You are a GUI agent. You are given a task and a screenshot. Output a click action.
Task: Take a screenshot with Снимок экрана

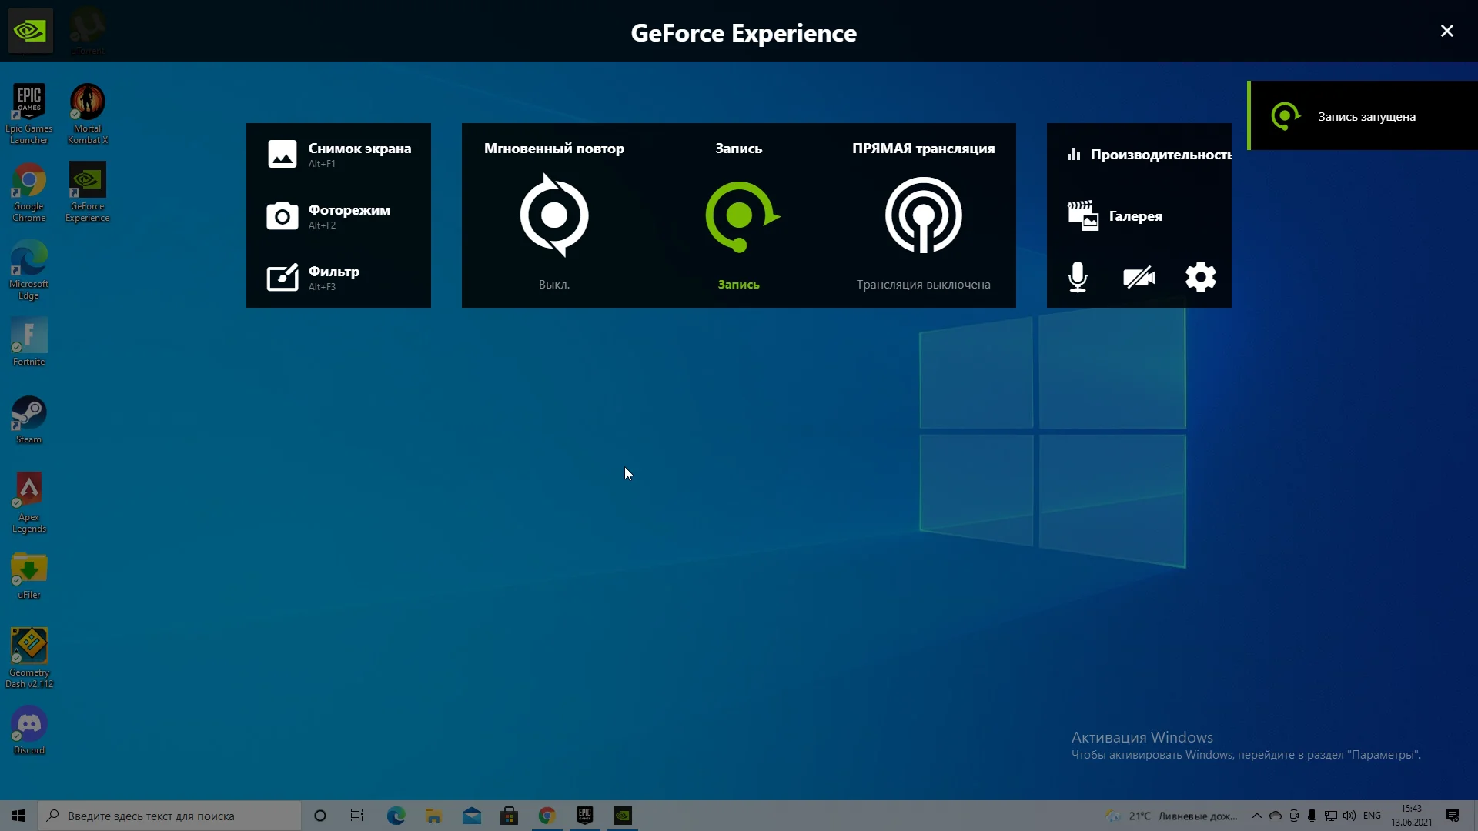(x=339, y=154)
